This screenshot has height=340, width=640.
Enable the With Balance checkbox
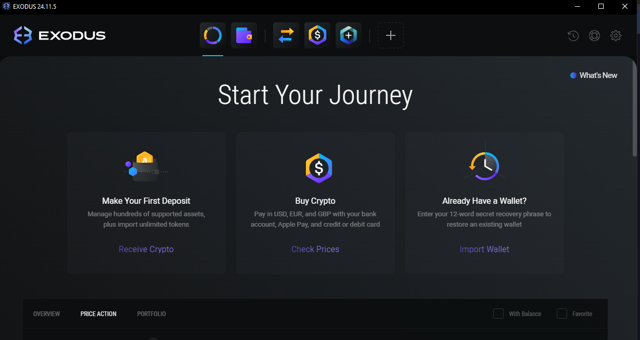coord(498,313)
